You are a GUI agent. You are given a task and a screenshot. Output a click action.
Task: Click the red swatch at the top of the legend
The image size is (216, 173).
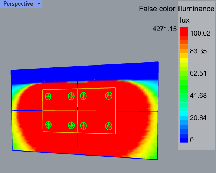(x=184, y=29)
